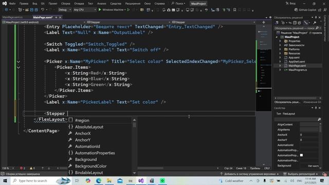Image resolution: width=329 pixels, height=185 pixels.
Task: Open the Средства menu
Action: [116, 4]
